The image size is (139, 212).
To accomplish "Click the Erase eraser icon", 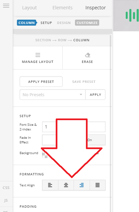I will point(88,55).
